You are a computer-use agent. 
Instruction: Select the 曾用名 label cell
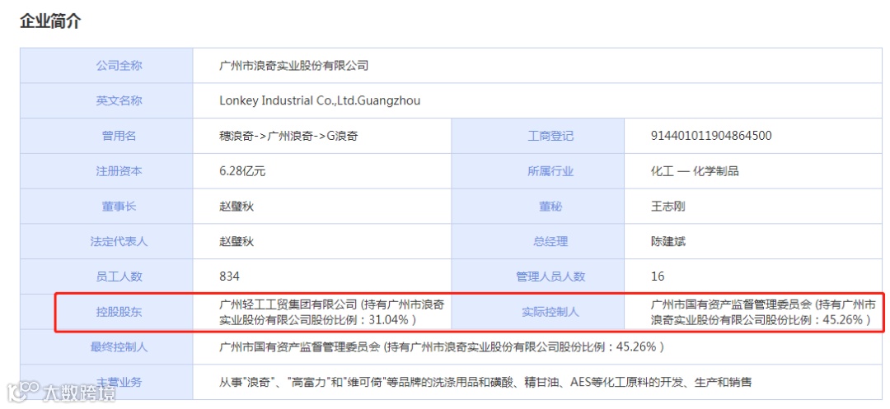tap(106, 136)
